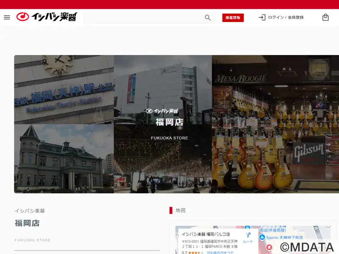
Task: Open the shopping bag cart
Action: coord(325,17)
